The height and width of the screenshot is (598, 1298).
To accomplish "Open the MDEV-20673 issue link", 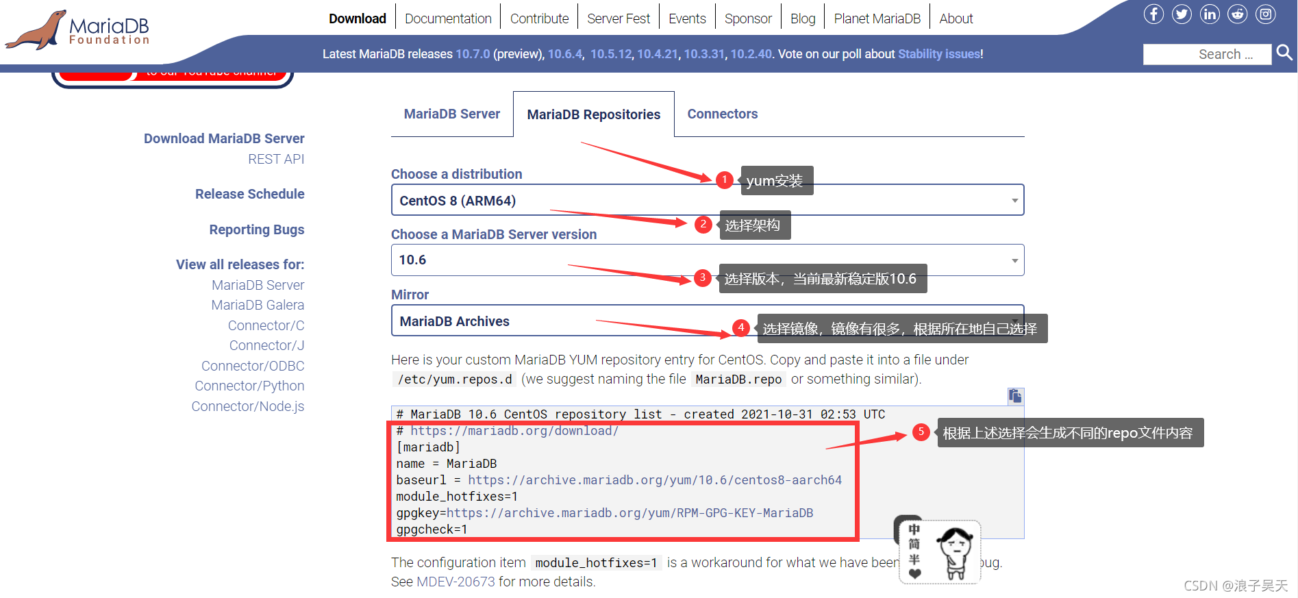I will [455, 582].
